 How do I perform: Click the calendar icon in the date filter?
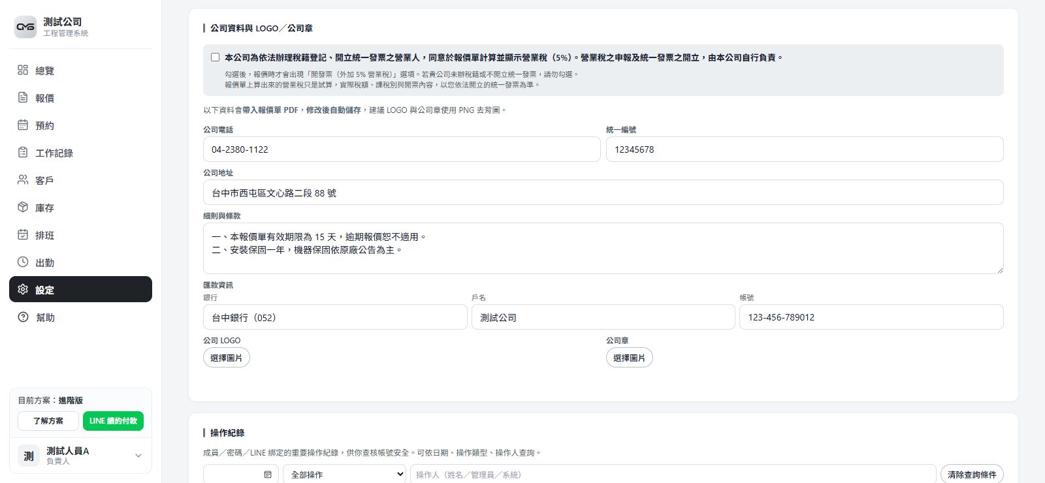pos(268,475)
